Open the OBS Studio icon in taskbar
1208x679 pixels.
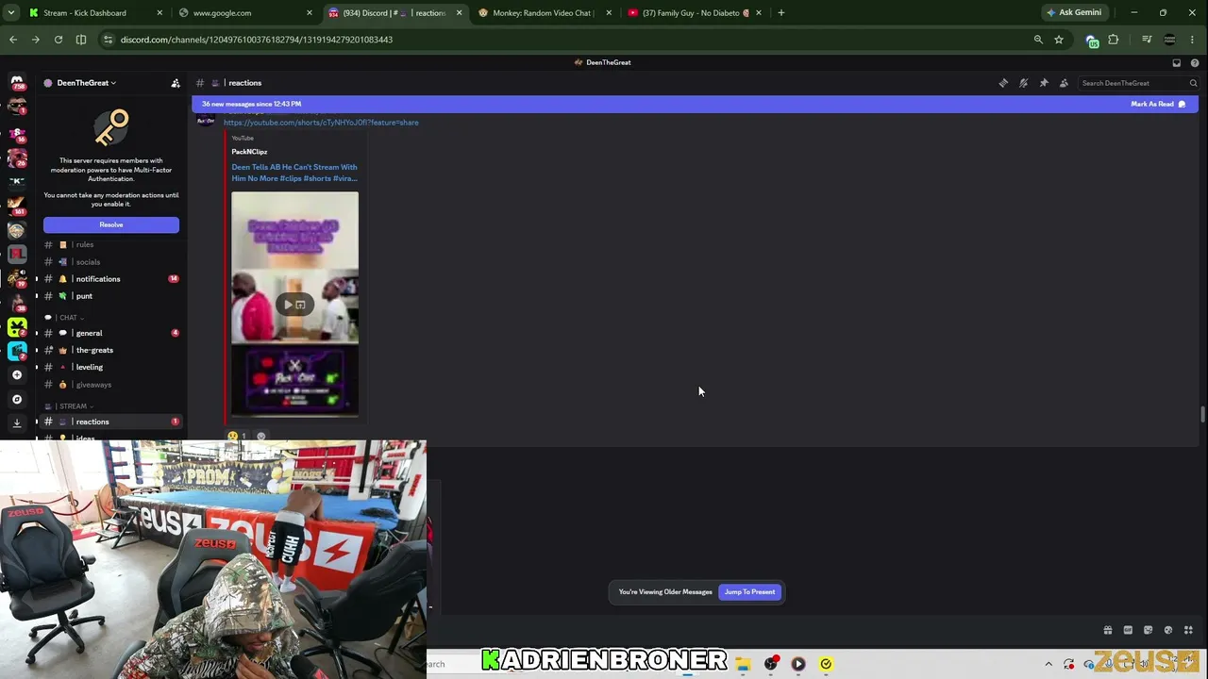771,664
